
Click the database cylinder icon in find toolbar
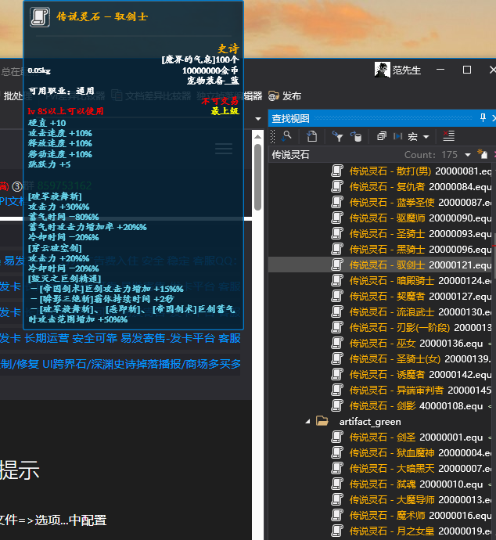(355, 136)
